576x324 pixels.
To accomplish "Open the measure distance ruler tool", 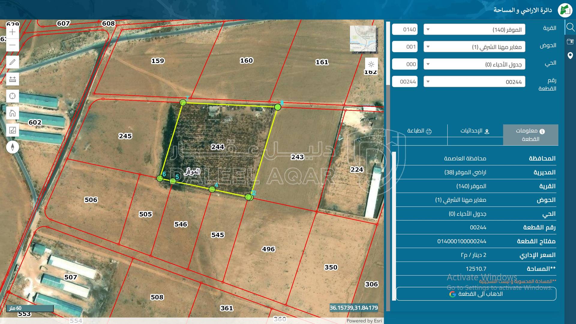I will [x=12, y=79].
